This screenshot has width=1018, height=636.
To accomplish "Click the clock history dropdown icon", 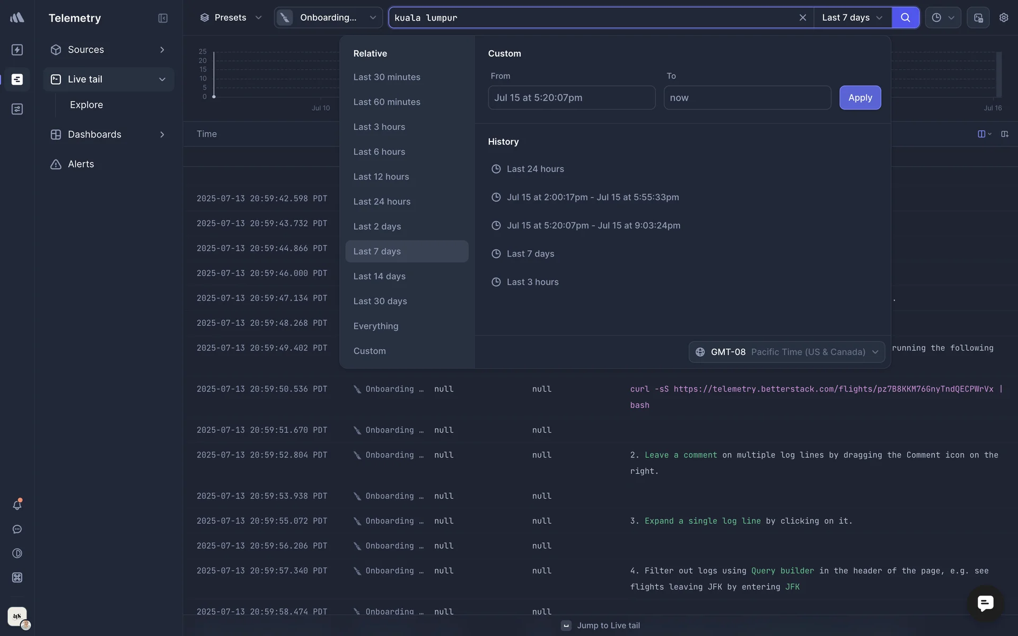I will click(x=943, y=17).
